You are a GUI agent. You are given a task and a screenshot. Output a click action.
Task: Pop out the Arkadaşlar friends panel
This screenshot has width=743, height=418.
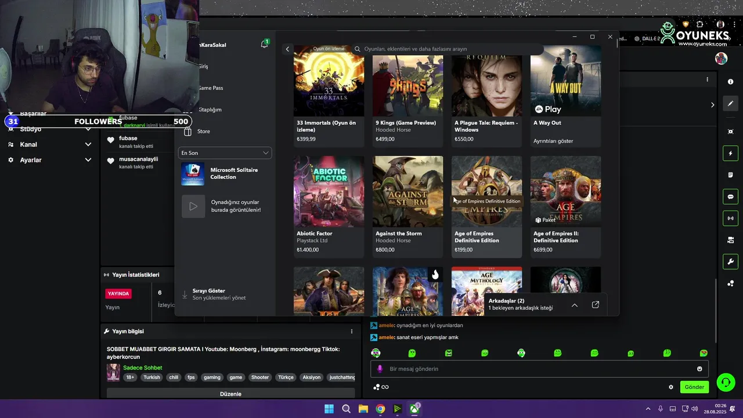[596, 305]
